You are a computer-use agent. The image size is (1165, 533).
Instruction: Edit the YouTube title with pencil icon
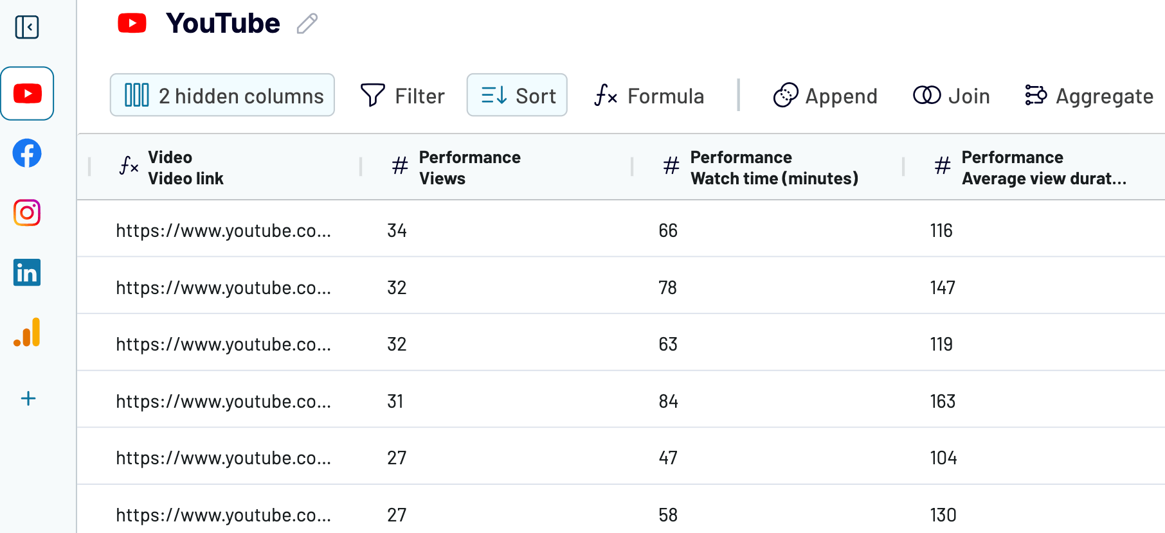[307, 24]
